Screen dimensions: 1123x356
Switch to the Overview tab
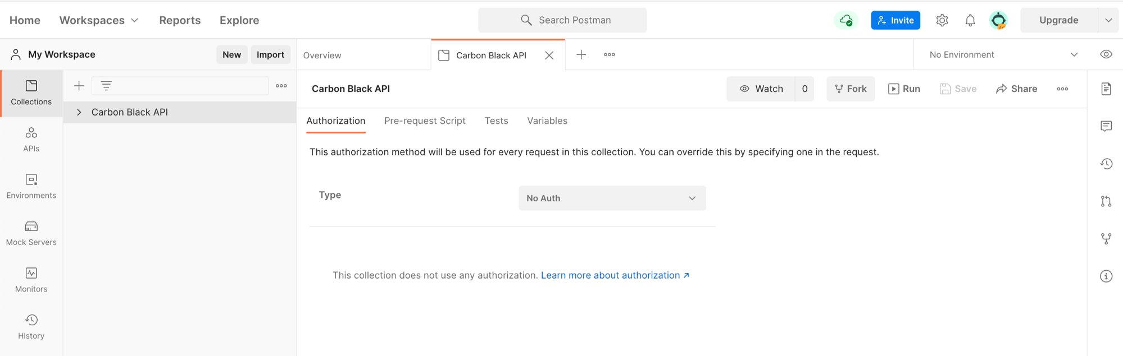[322, 55]
